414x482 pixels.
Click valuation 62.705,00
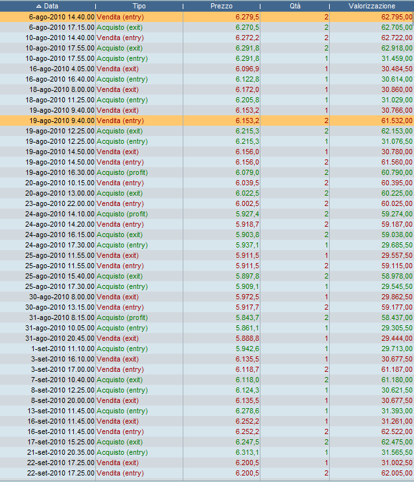(x=397, y=27)
